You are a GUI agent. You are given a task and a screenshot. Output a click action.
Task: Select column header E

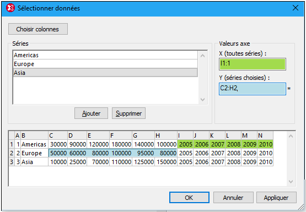pos(98,135)
